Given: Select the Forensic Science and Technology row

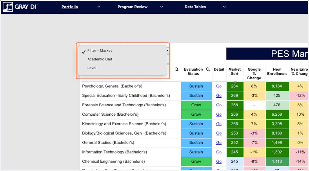Looking at the screenshot, I should 124,105.
